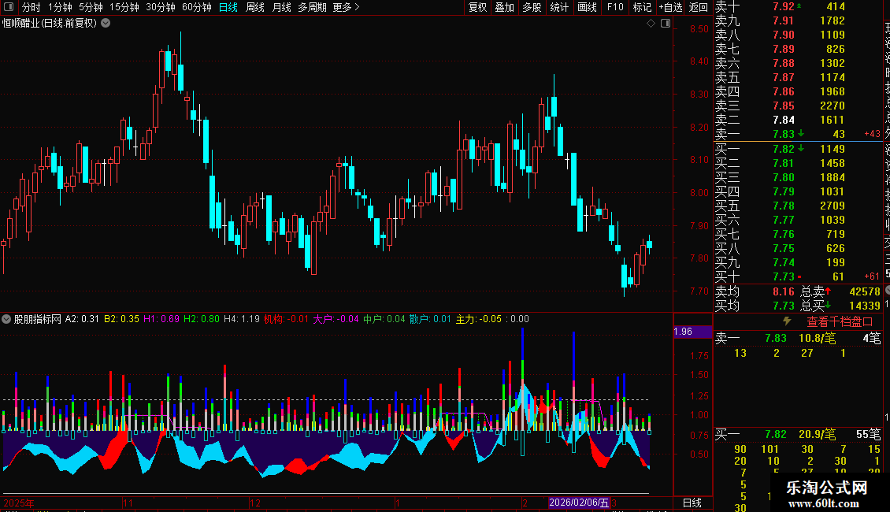Click the H4: 1.19 indicator value
This screenshot has width=890, height=512.
click(x=241, y=319)
